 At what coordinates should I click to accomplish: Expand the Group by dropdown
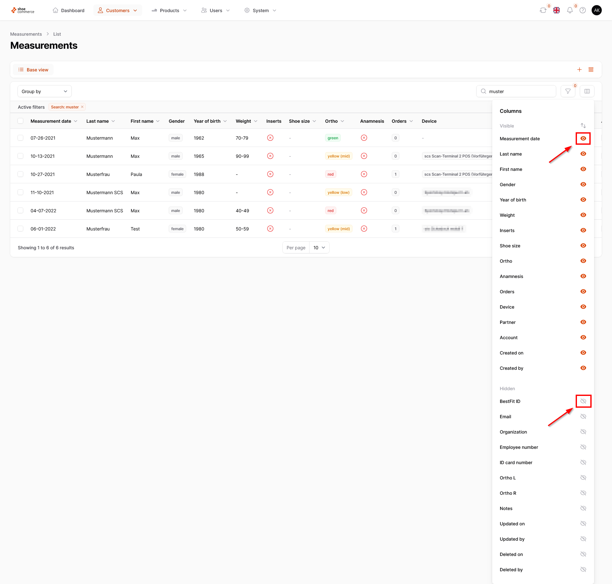[x=45, y=91]
